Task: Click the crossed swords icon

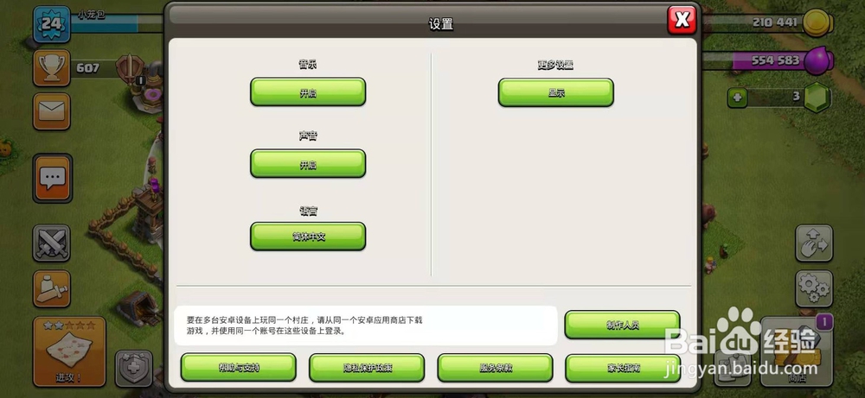Action: click(x=51, y=243)
